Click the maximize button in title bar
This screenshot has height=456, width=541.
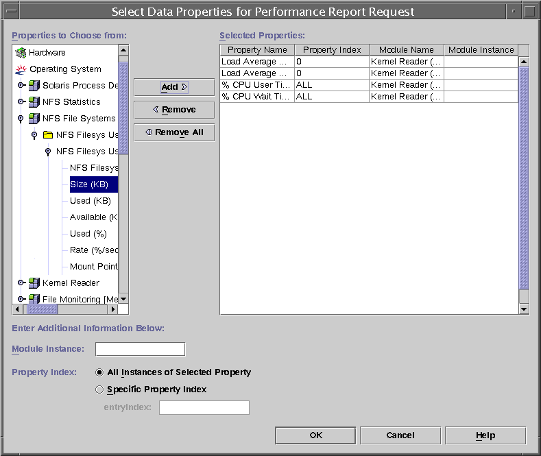(529, 12)
